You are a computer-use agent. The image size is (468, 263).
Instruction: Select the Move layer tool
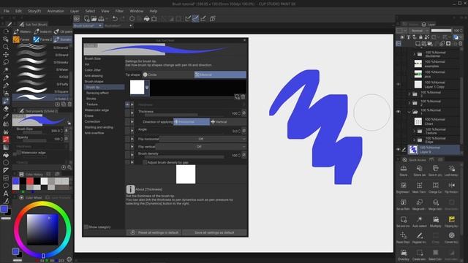click(5, 55)
